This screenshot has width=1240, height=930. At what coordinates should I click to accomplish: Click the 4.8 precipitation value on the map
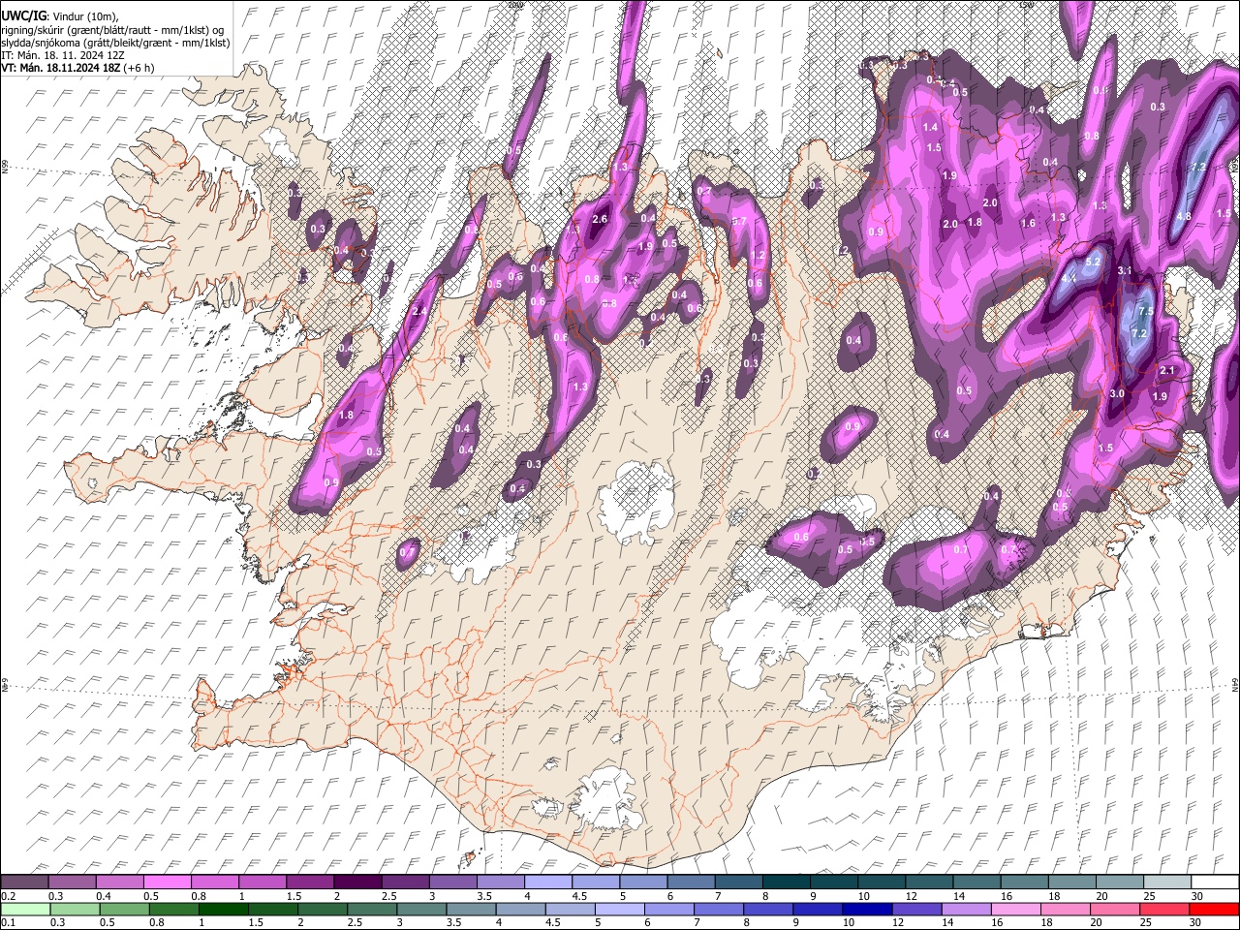1183,216
